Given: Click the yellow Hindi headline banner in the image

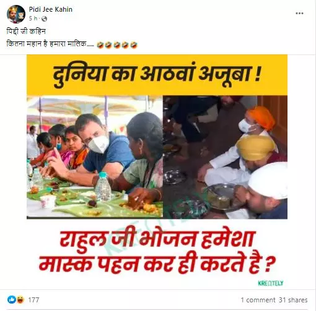Looking at the screenshot, I should click(x=157, y=75).
